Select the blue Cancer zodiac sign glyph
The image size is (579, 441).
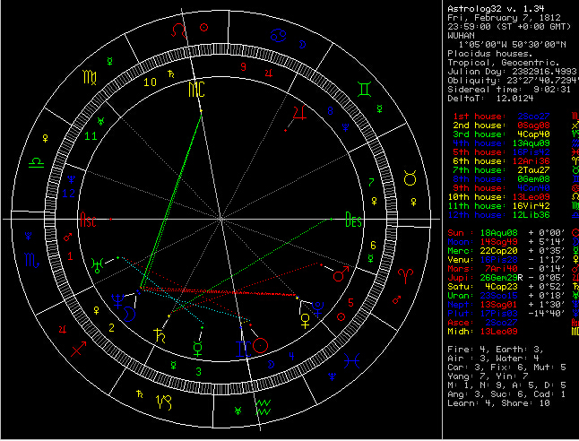pos(278,35)
